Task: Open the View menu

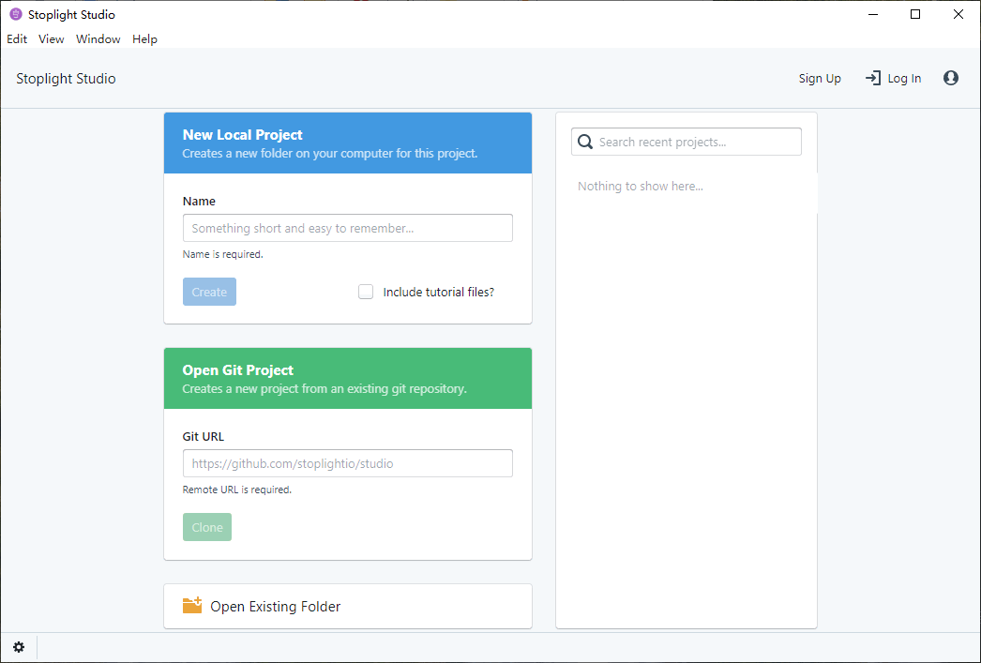Action: (x=52, y=39)
